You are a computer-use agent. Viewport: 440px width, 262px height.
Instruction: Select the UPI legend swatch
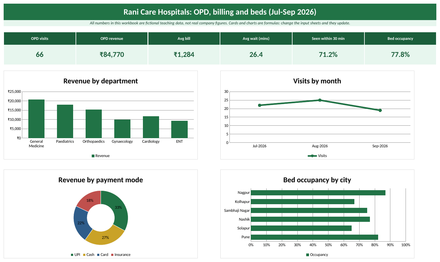[72, 255]
